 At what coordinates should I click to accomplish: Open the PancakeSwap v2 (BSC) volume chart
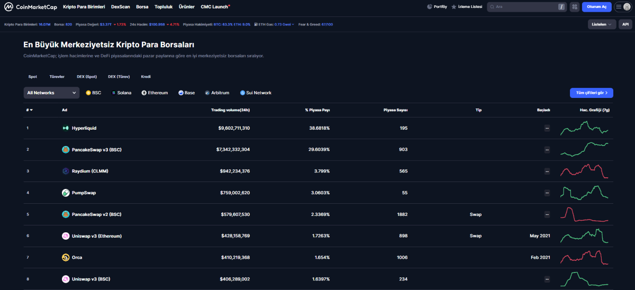click(585, 214)
